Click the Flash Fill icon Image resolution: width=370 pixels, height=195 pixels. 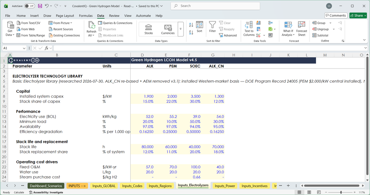pyautogui.click(x=259, y=23)
